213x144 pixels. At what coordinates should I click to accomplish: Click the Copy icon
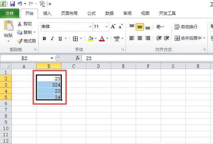click(x=19, y=32)
